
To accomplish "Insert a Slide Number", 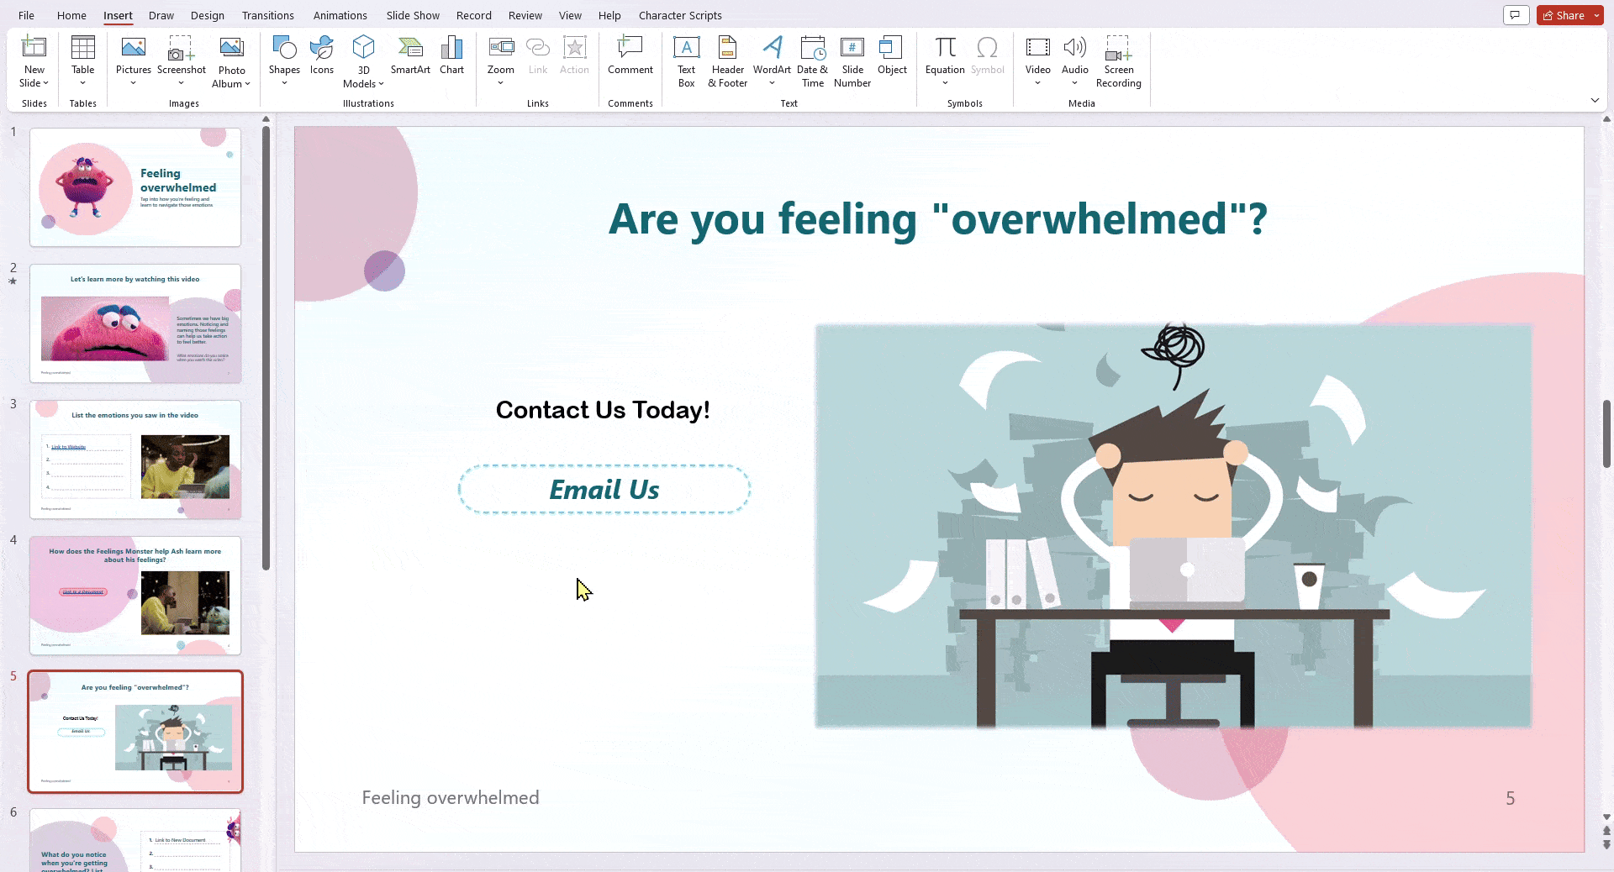I will coord(852,59).
